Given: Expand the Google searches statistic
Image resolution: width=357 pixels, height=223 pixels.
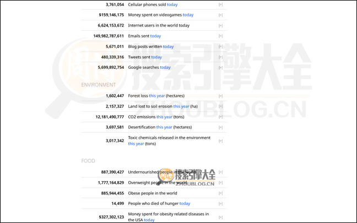Looking at the screenshot, I should click(221, 67).
